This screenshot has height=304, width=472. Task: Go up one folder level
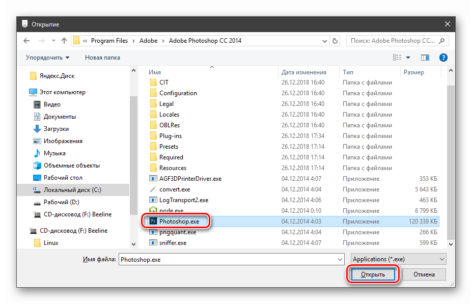point(64,41)
